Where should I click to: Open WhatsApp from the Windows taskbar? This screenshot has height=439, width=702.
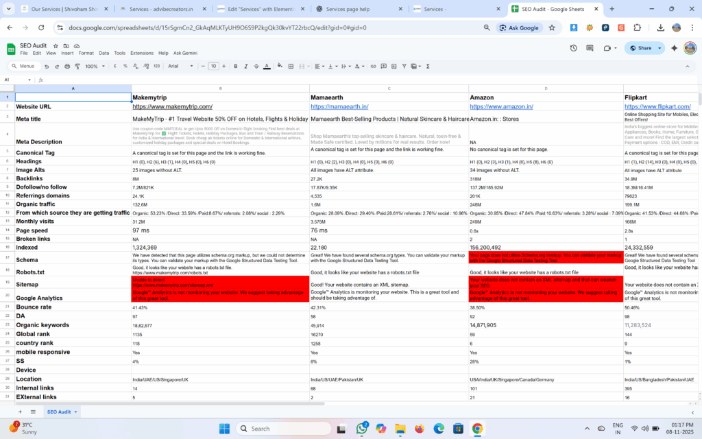tap(361, 429)
